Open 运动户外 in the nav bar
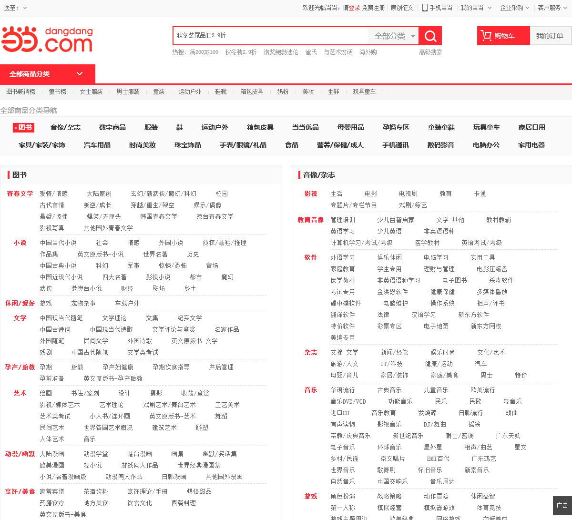Screen dimensions: 572x520 190,92
